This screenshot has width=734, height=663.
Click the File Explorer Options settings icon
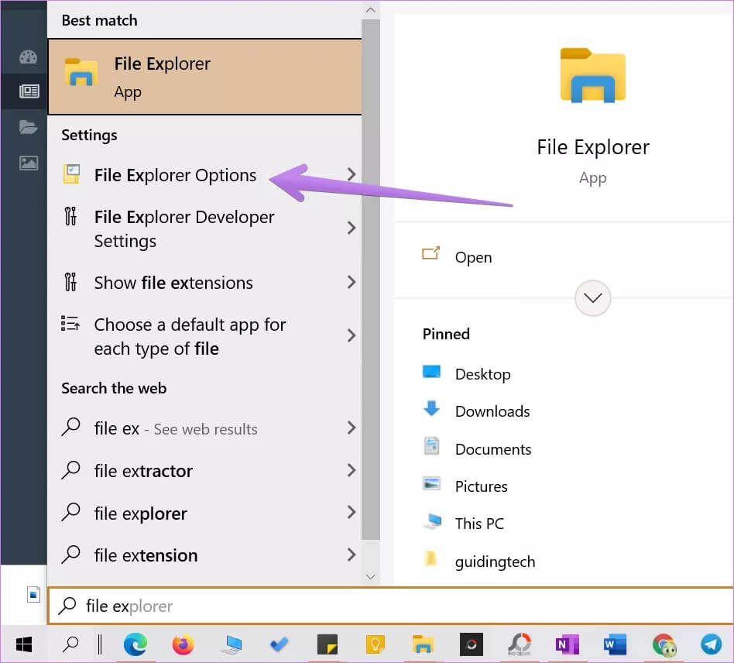pos(71,174)
